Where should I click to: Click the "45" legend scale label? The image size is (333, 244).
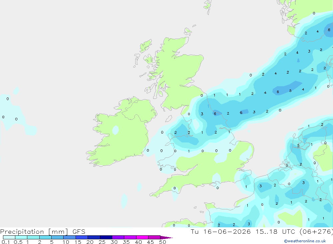tap(151, 242)
